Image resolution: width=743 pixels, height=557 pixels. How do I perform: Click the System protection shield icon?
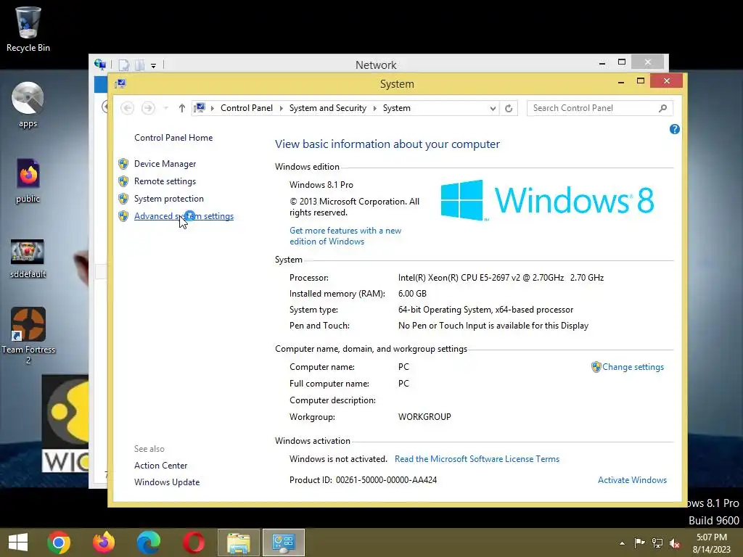[123, 199]
